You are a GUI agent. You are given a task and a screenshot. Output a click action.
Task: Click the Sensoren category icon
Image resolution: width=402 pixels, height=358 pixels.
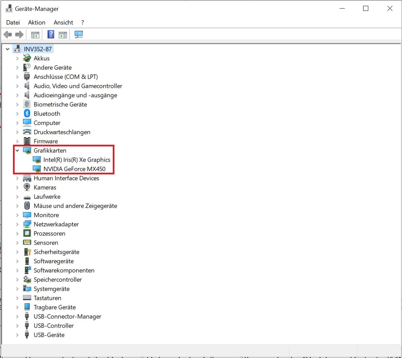click(27, 242)
